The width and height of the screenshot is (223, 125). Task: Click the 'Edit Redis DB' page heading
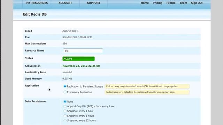[35, 14]
